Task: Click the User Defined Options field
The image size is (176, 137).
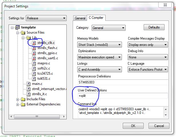Action: pos(123,96)
